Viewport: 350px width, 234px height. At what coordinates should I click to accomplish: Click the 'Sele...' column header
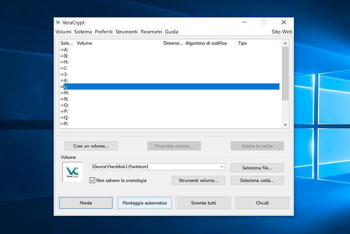pos(67,43)
